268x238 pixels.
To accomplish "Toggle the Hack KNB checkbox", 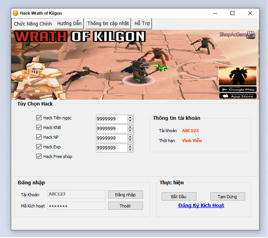I will pyautogui.click(x=39, y=127).
